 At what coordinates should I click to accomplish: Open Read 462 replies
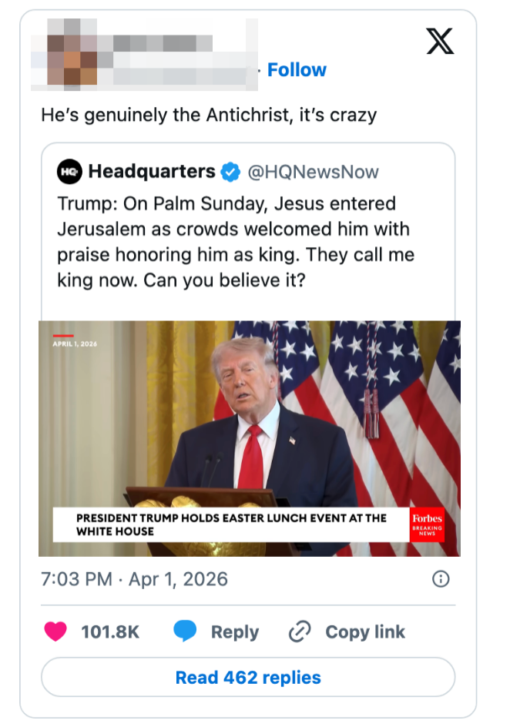247,677
